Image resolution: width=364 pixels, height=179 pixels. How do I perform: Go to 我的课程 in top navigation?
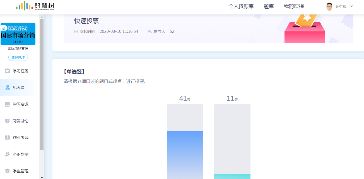coord(294,6)
